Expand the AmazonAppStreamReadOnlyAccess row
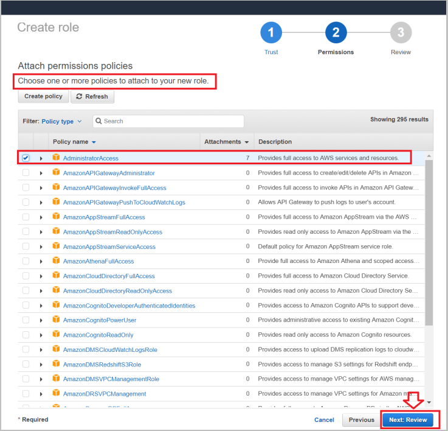The image size is (448, 431). [41, 232]
